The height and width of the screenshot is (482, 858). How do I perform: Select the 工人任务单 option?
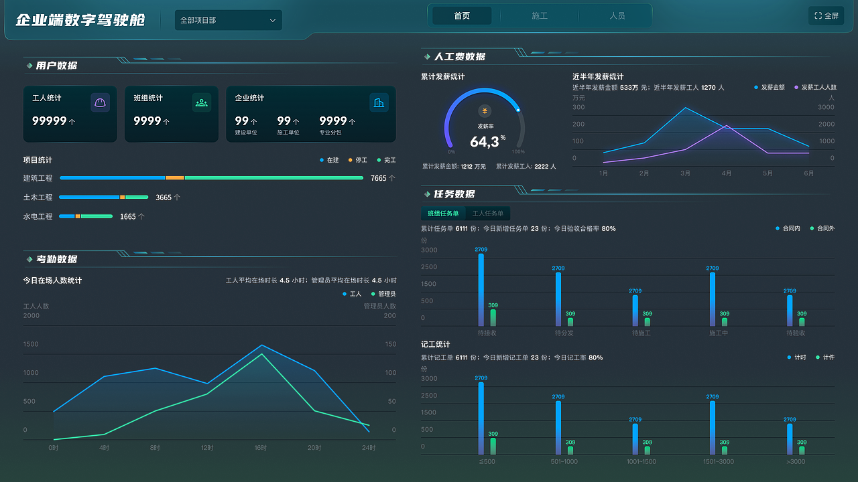[487, 213]
